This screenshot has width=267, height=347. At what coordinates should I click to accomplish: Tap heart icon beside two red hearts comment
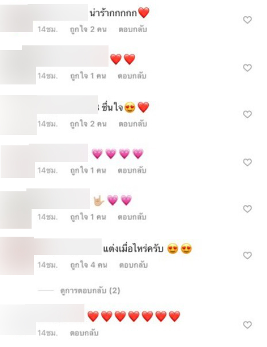click(x=247, y=68)
